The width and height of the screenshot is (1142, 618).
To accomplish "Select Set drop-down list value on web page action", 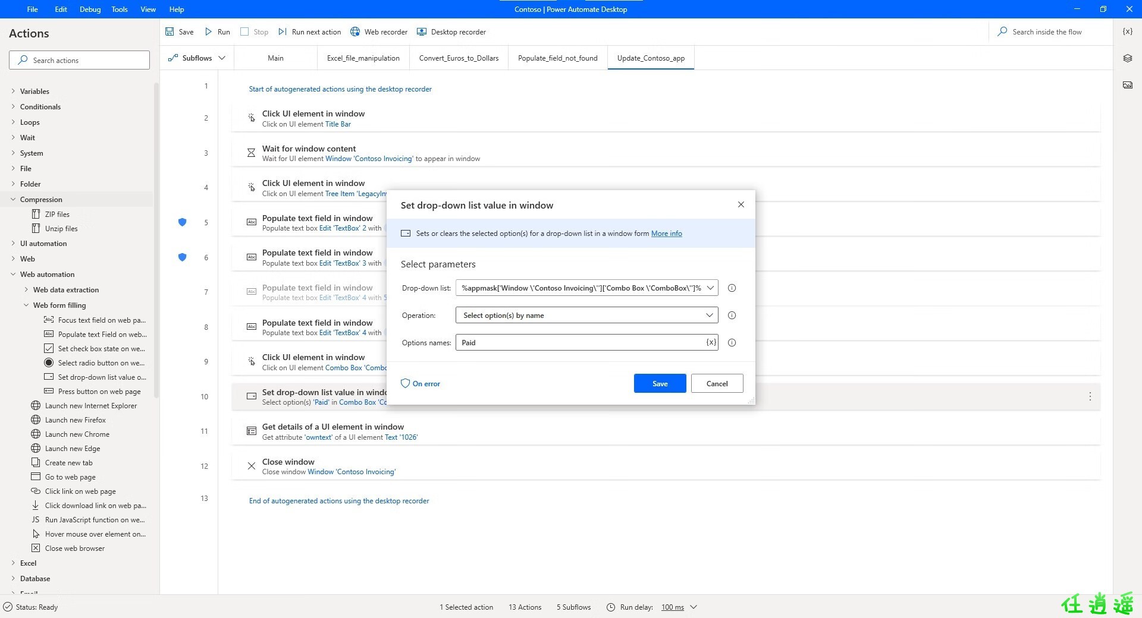I will point(95,377).
